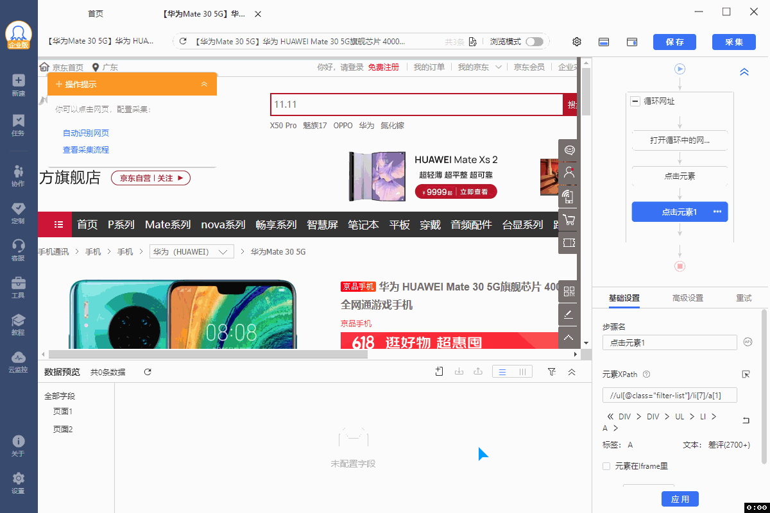Open the 华为（HUAWEI） breadcrumb dropdown

coord(191,252)
